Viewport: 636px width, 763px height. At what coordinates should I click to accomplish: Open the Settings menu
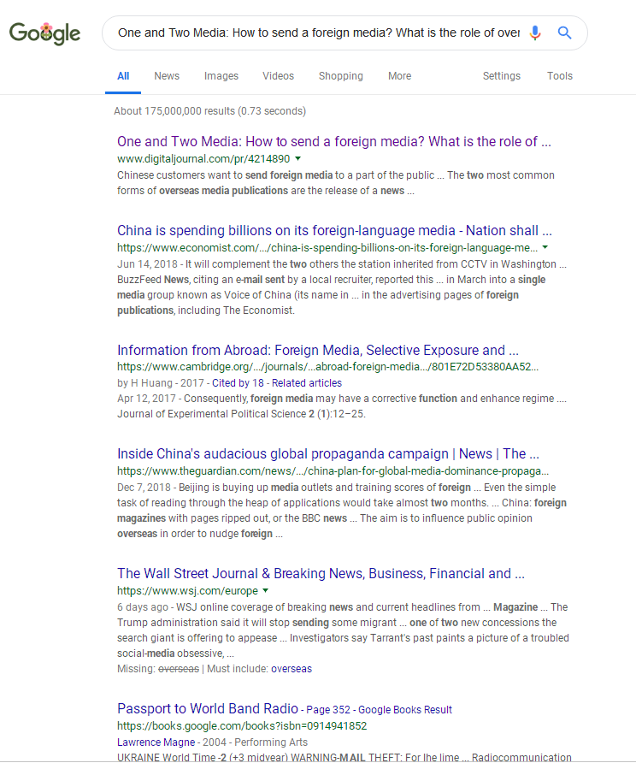pyautogui.click(x=501, y=76)
